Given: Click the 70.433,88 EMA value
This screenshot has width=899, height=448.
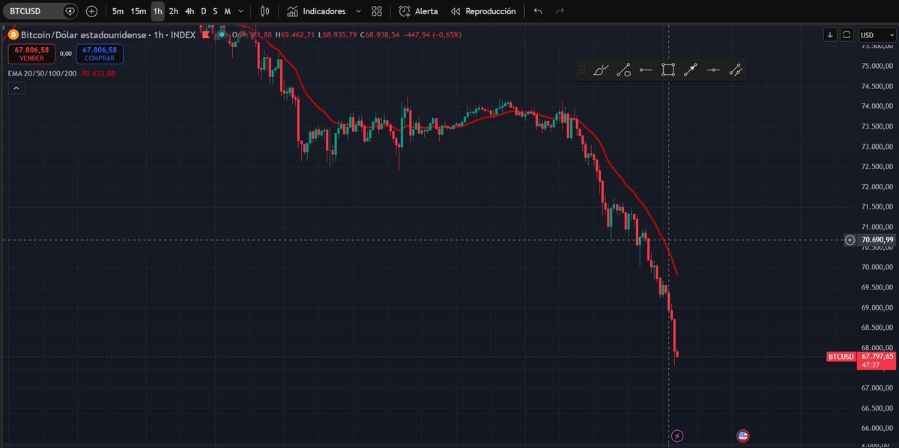Looking at the screenshot, I should point(98,73).
